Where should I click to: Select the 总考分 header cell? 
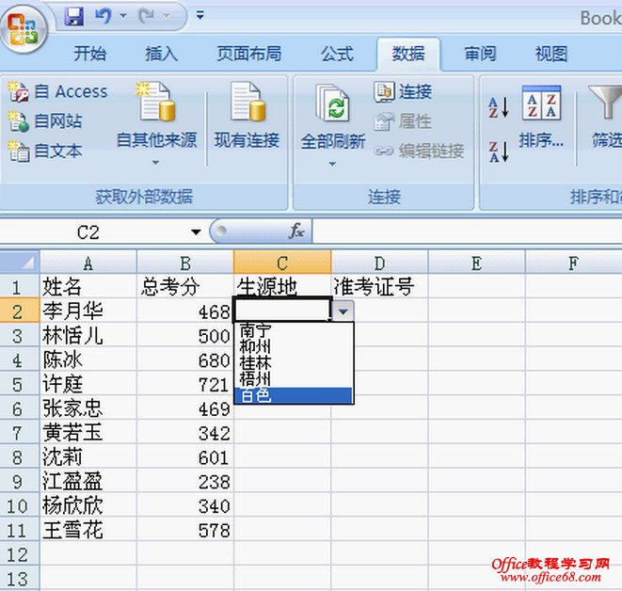point(185,286)
